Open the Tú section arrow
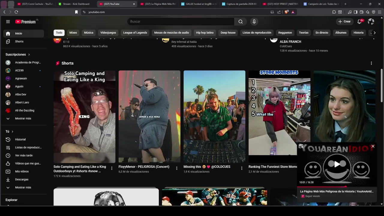Screen dimensions: 384x216 tap(12, 132)
